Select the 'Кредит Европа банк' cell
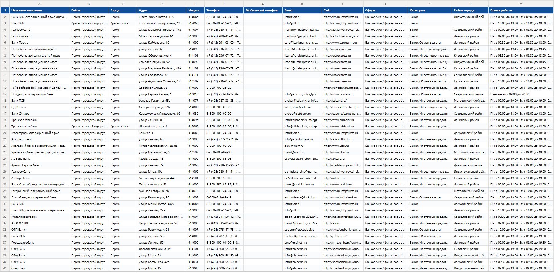554x277 pixels. (x=39, y=165)
